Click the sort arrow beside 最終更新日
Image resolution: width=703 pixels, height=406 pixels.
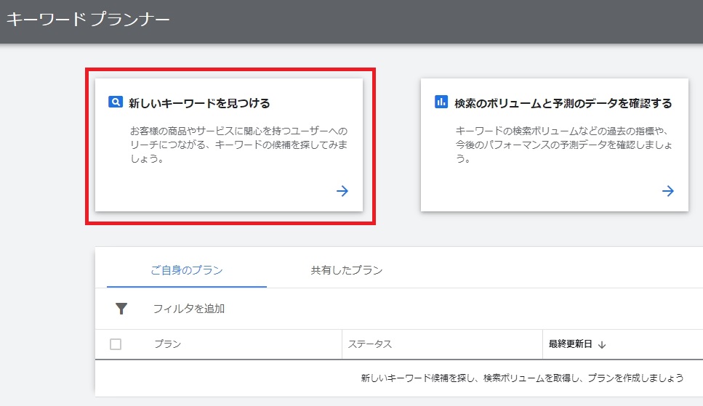[602, 345]
